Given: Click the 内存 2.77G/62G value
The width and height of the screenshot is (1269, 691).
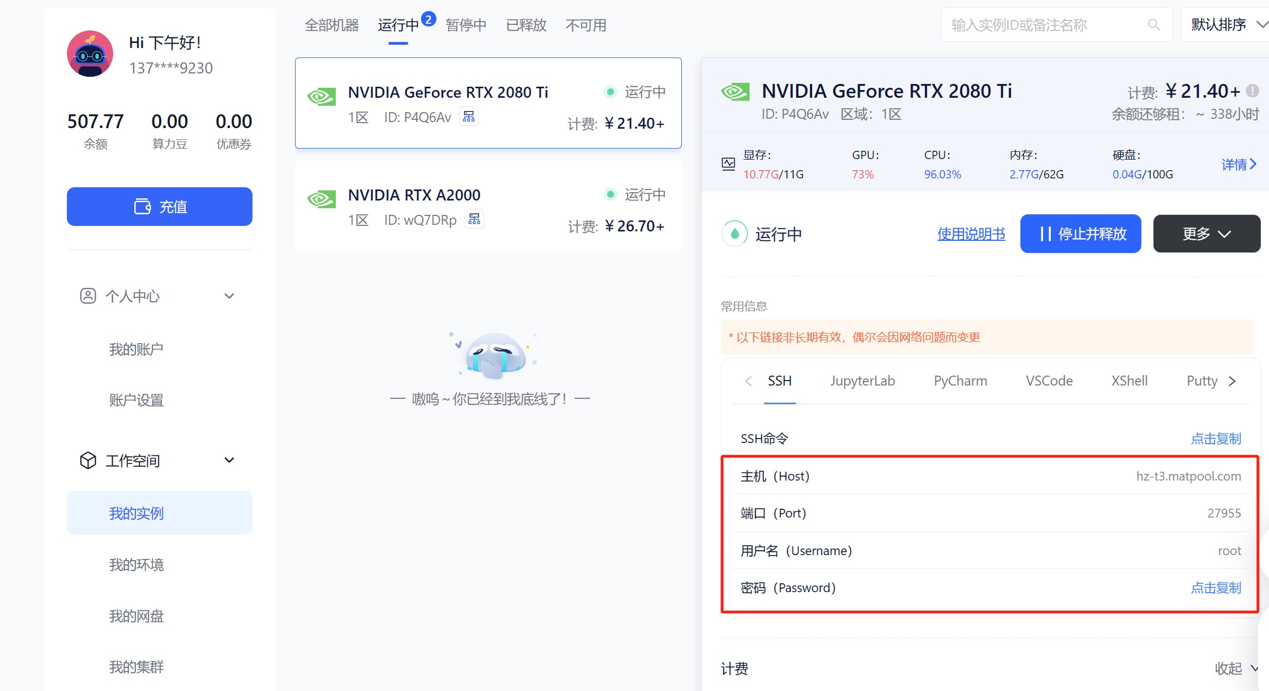Looking at the screenshot, I should [1036, 174].
